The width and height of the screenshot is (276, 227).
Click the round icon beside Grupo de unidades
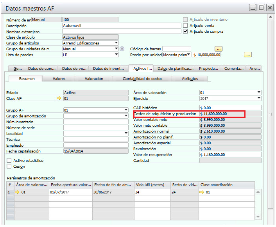122,49
